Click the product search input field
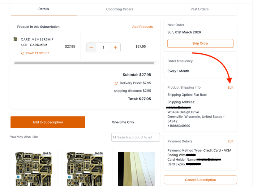This screenshot has height=186, width=253. tap(138, 137)
